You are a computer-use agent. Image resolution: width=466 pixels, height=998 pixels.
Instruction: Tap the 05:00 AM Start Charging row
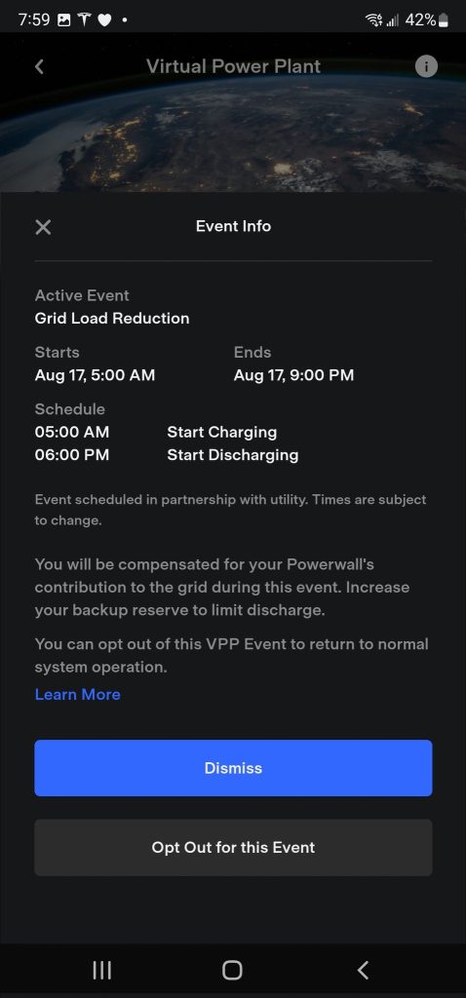(x=156, y=432)
